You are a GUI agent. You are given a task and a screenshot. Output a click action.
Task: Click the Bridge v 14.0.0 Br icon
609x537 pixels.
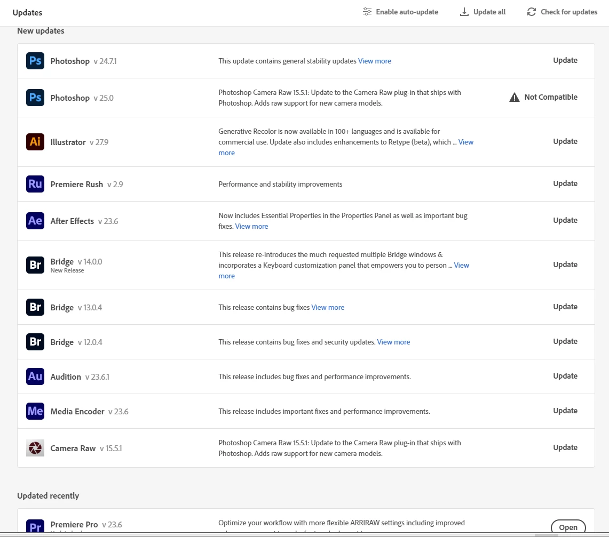35,265
